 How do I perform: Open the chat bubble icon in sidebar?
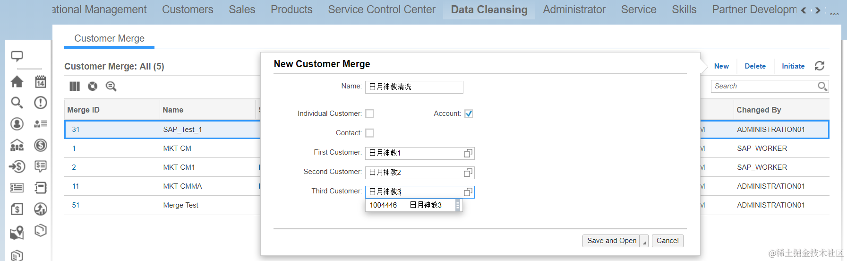coord(17,56)
